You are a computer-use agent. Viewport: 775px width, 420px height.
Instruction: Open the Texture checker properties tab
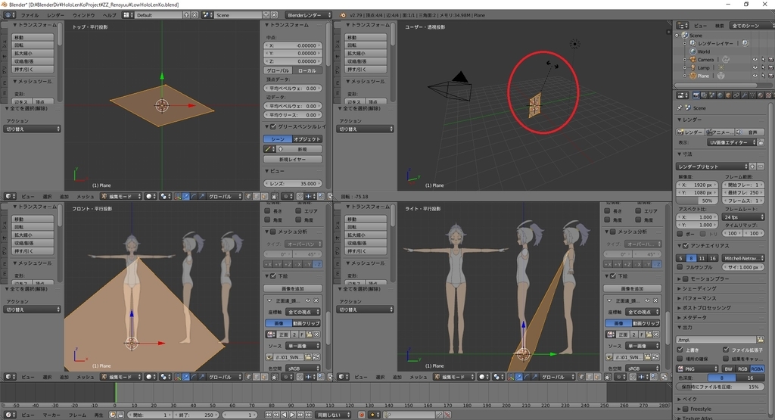click(769, 95)
